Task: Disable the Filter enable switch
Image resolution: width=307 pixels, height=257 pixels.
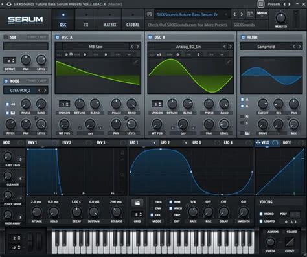Action: [243, 37]
